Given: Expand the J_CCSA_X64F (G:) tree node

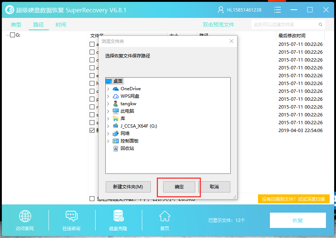Looking at the screenshot, I should pyautogui.click(x=108, y=126).
